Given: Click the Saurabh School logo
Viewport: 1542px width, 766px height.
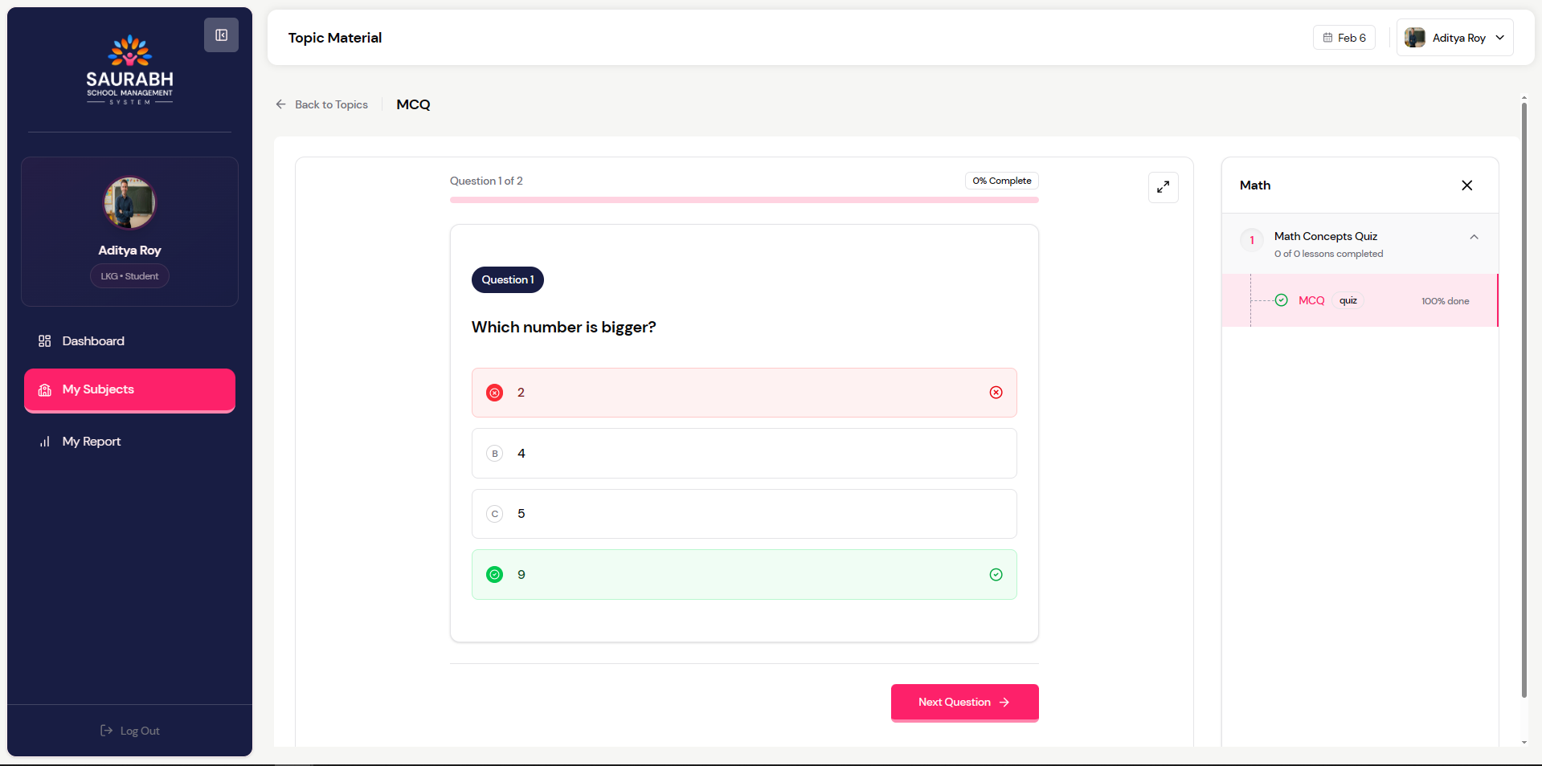Looking at the screenshot, I should (129, 70).
